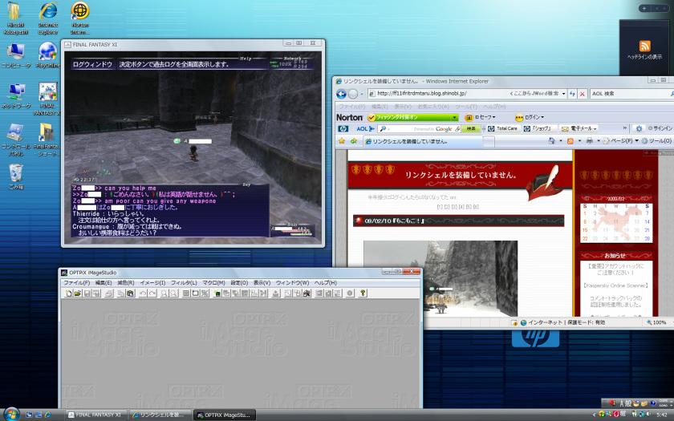674x421 pixels.
Task: Open the IE address bar dropdown arrow
Action: (563, 94)
